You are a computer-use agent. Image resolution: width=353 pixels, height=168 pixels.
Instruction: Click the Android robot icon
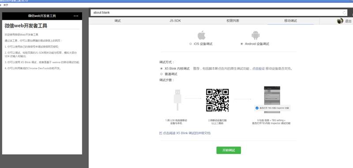(255, 35)
